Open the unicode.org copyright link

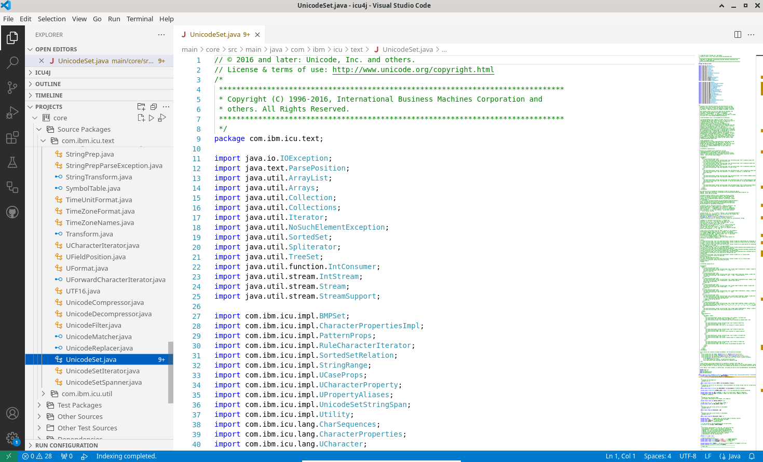[x=413, y=70]
